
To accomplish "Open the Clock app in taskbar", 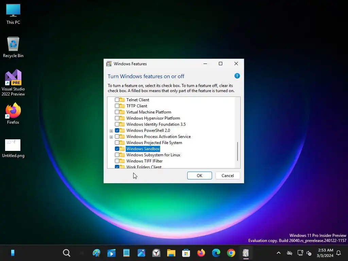I will pyautogui.click(x=156, y=253).
